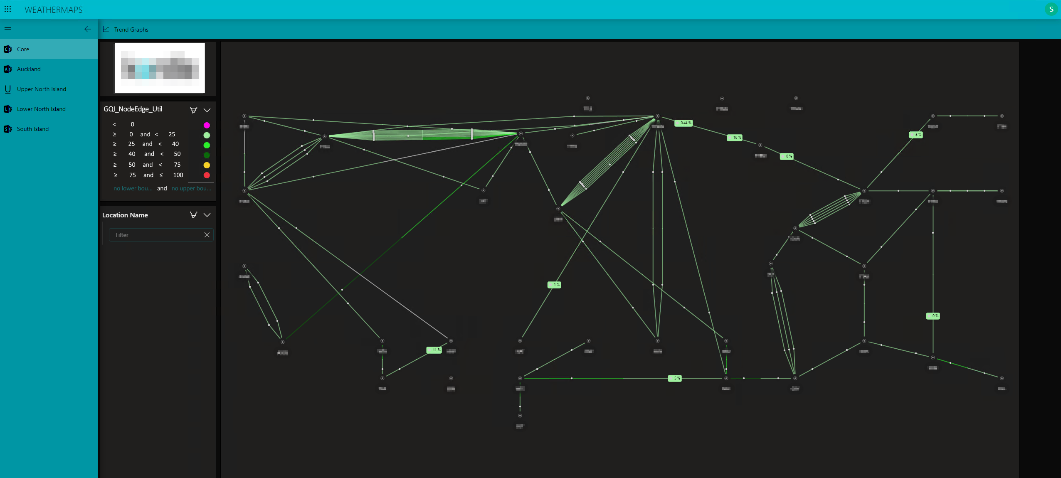Click the back navigation arrow
This screenshot has width=1061, height=478.
pos(87,29)
